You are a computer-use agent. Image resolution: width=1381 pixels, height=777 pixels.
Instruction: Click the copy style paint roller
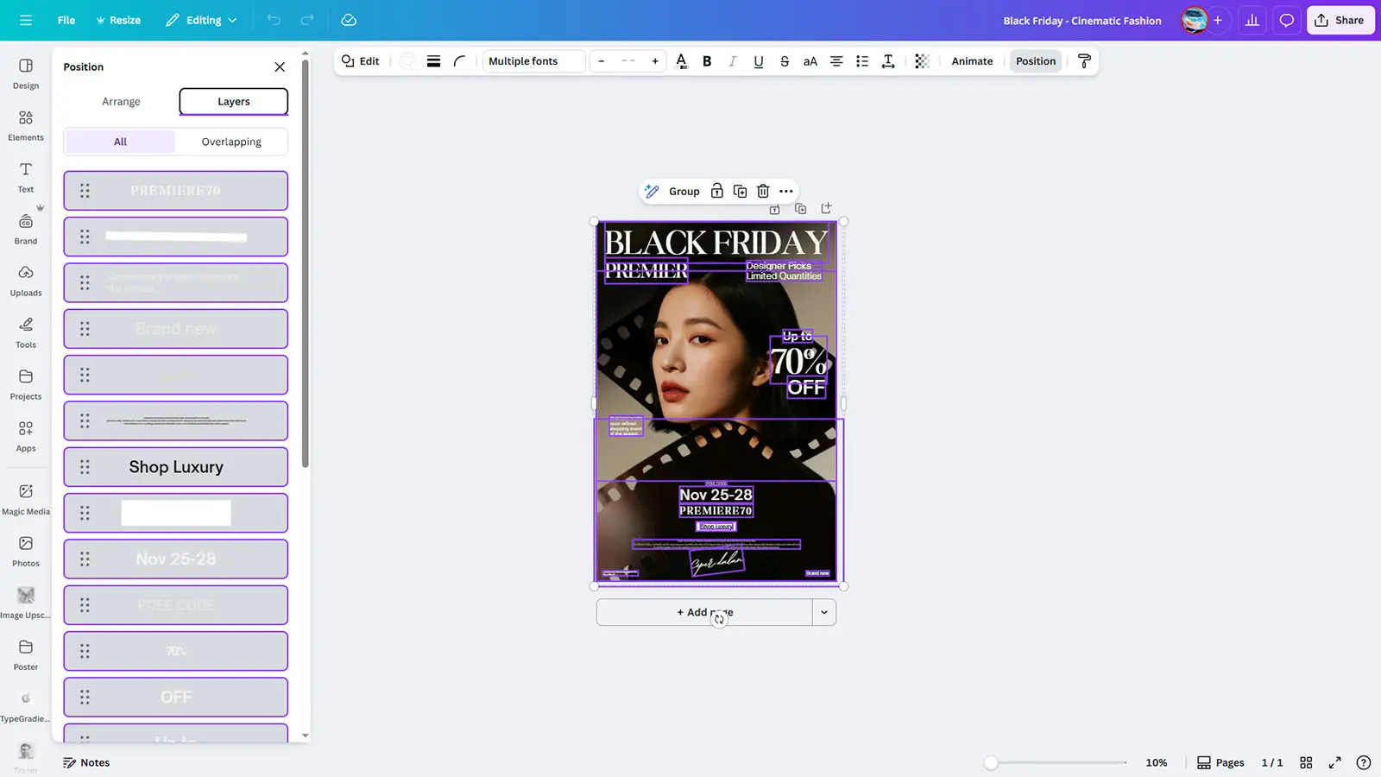pos(1084,61)
